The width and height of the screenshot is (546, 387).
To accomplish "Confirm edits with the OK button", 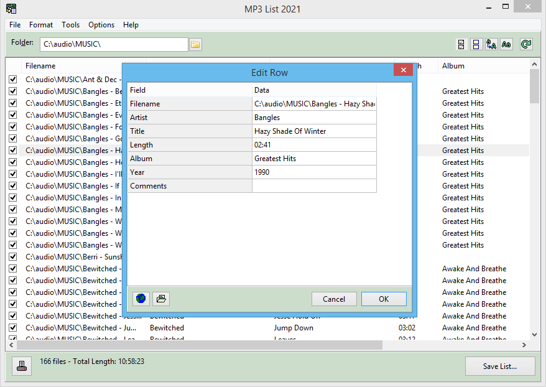I will [x=384, y=299].
